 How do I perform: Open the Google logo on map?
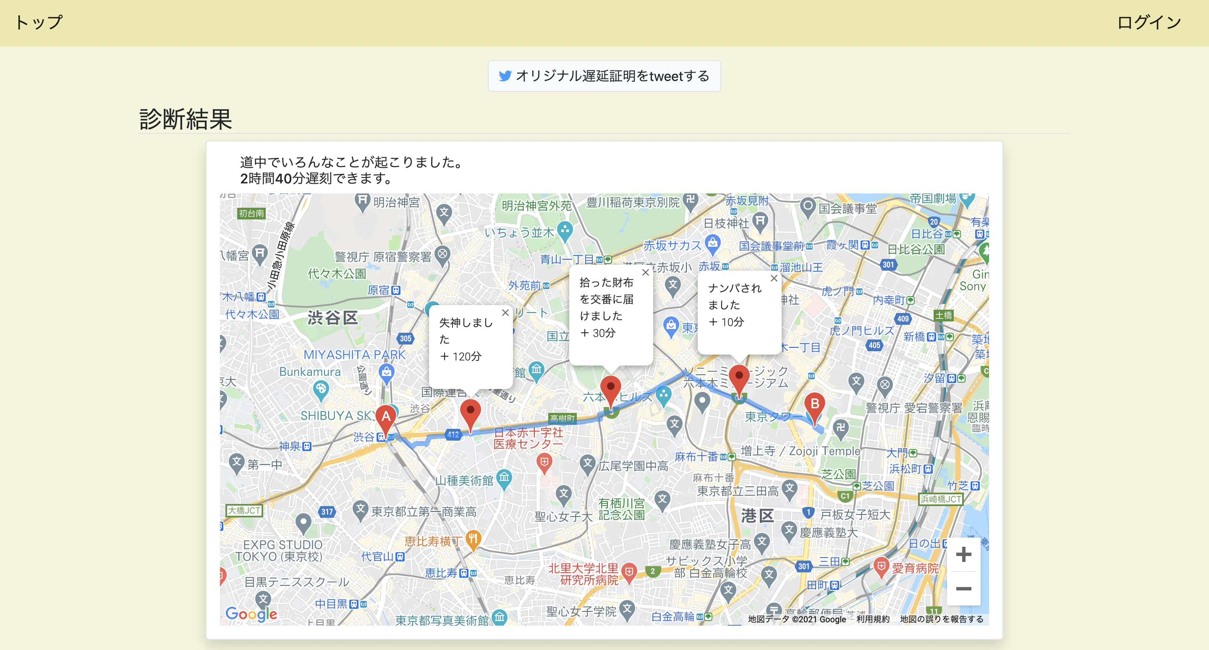tap(251, 614)
